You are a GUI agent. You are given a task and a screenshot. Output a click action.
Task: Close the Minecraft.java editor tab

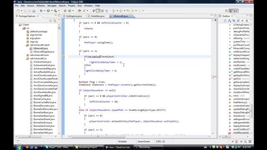131,16
